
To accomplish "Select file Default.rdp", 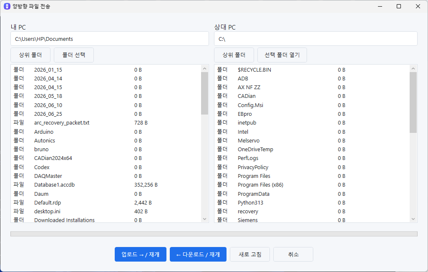I will 106,202.
